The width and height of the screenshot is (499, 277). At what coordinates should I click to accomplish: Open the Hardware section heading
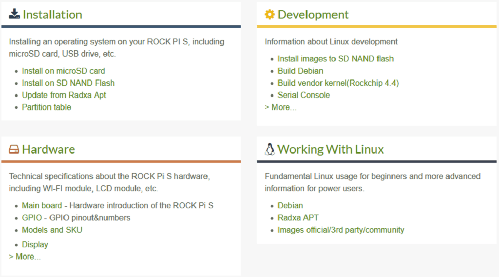[48, 149]
